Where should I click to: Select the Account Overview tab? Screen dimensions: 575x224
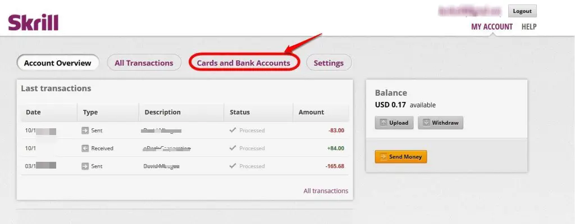pos(58,63)
